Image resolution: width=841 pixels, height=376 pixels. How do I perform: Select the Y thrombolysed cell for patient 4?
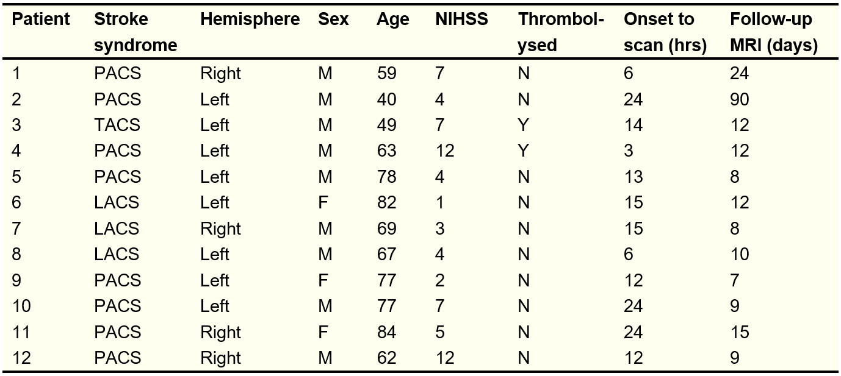[x=524, y=151]
